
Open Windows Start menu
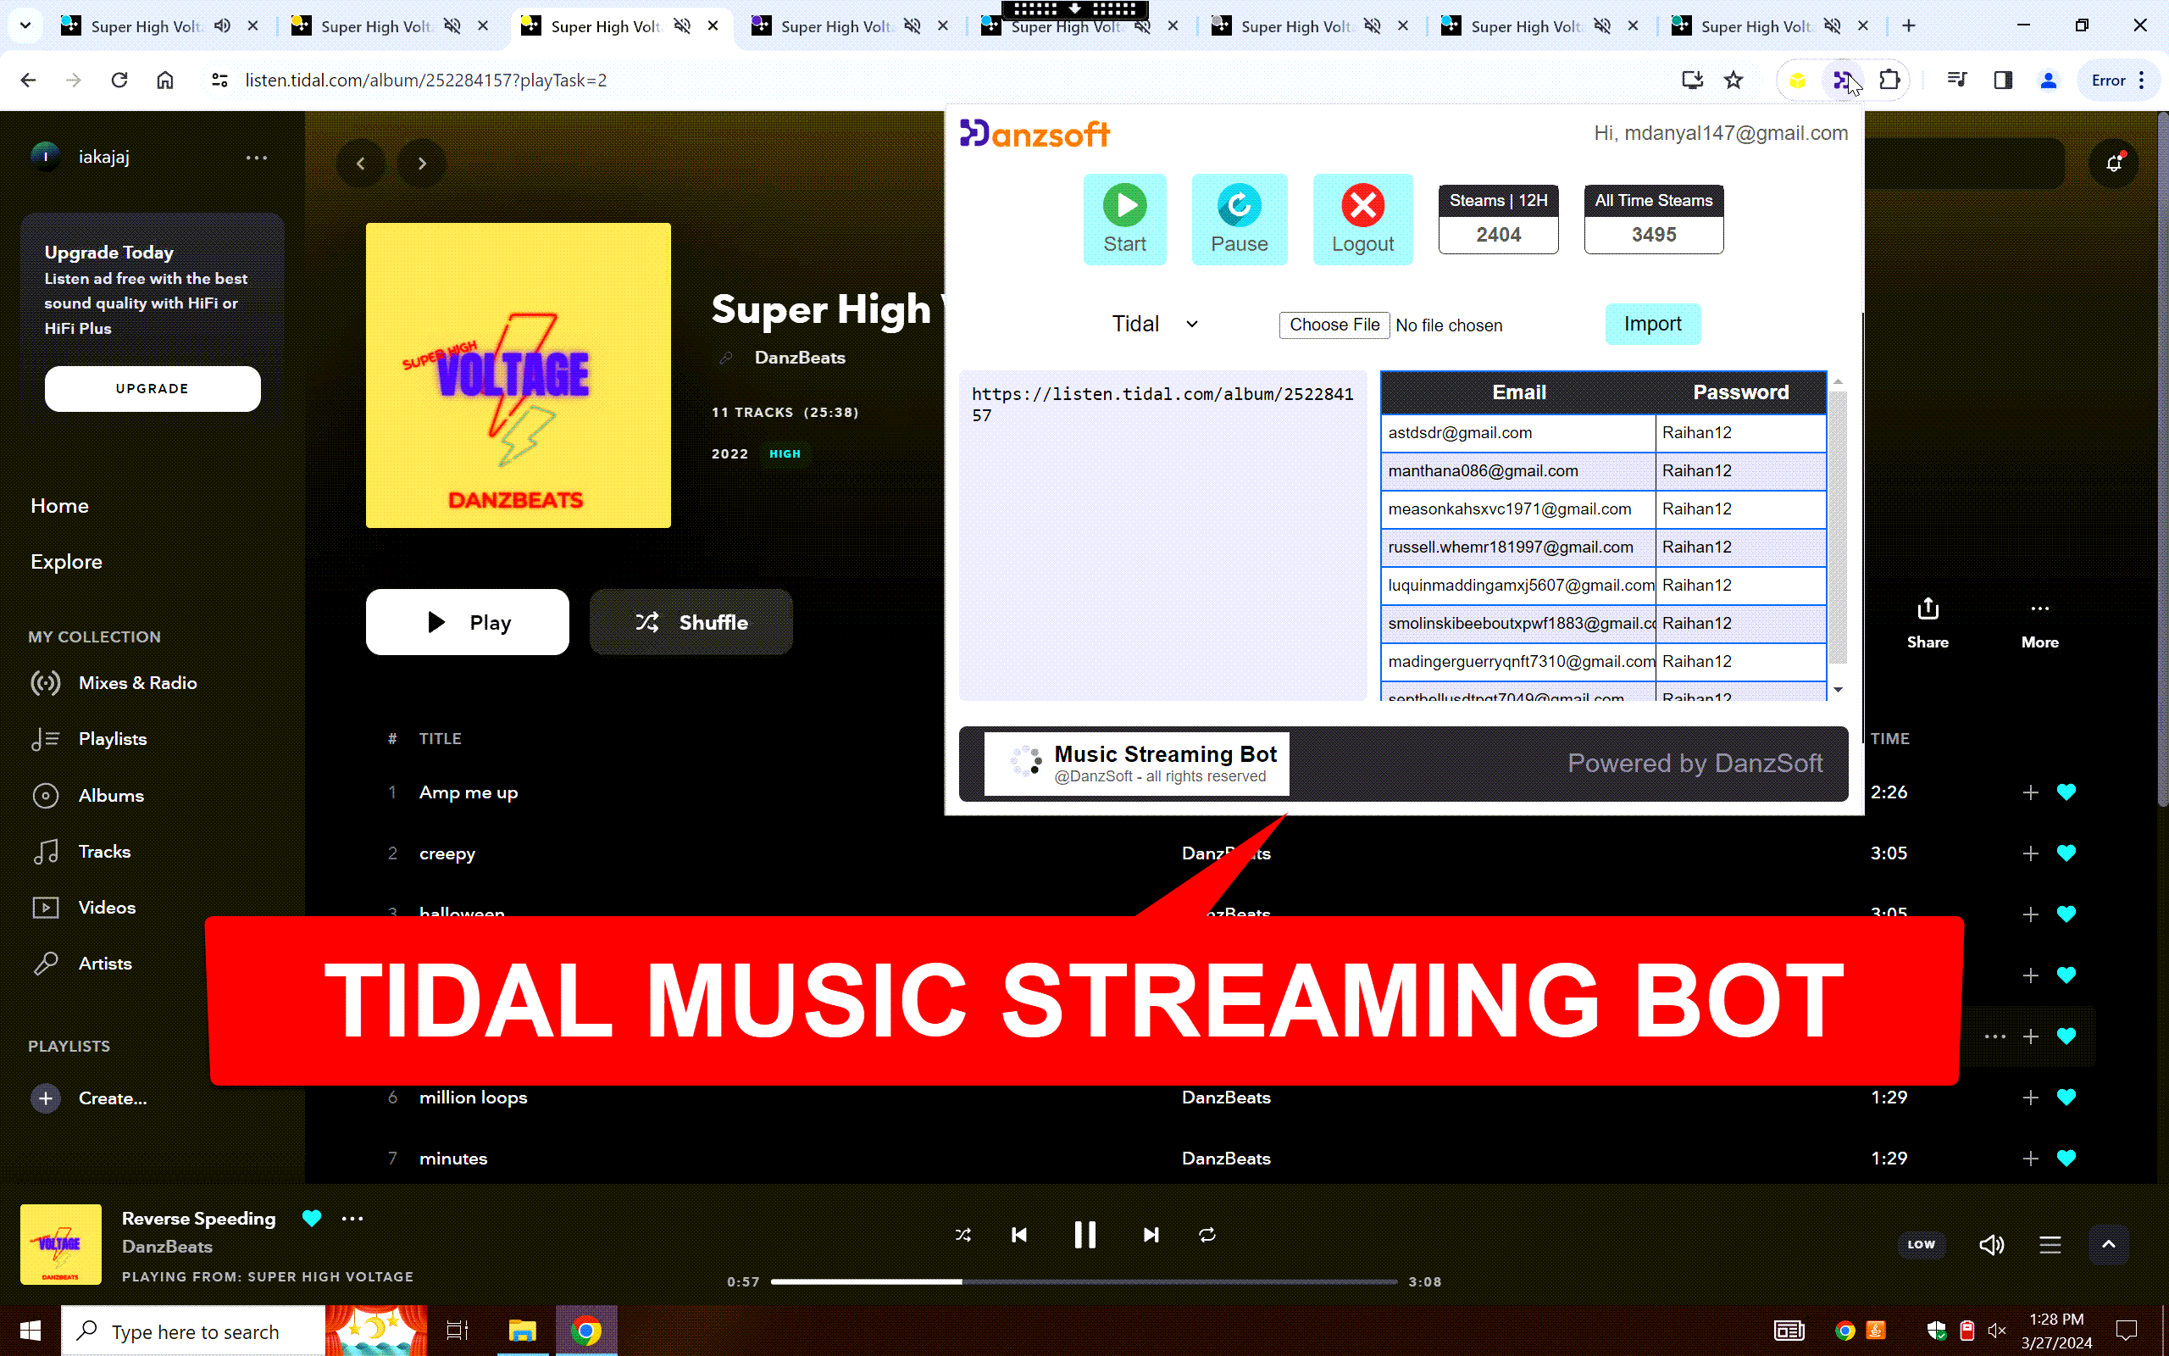coord(30,1331)
